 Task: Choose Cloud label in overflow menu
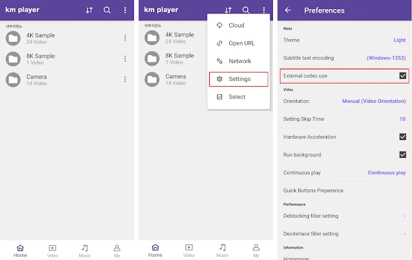click(x=236, y=26)
